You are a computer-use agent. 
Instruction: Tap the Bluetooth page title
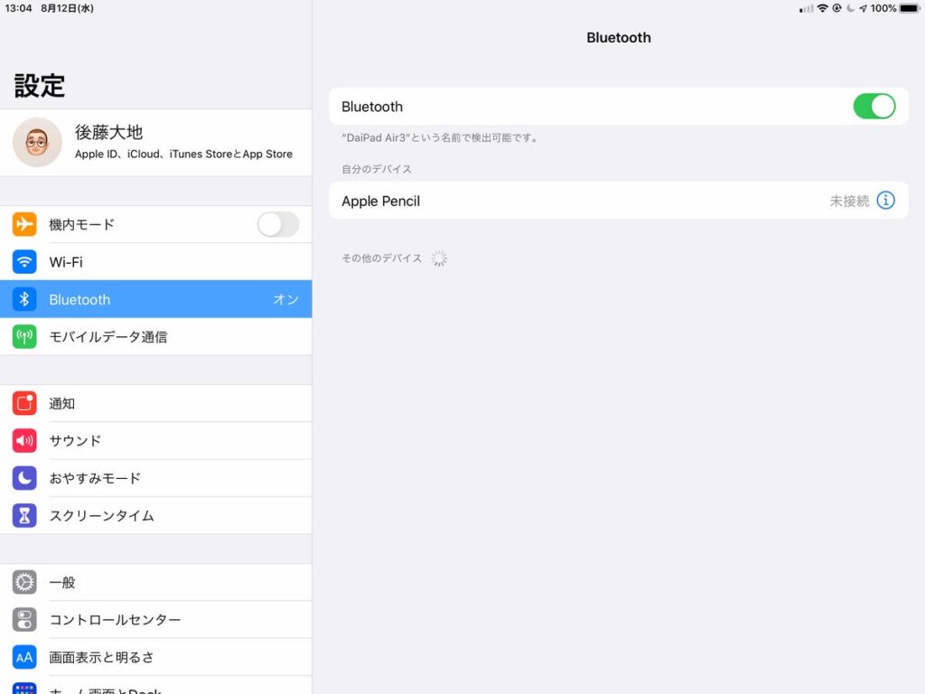tap(618, 38)
